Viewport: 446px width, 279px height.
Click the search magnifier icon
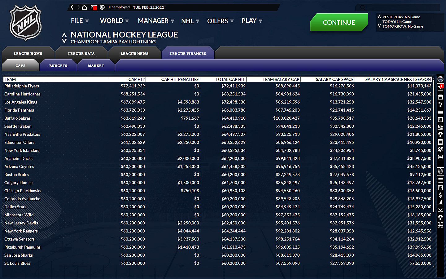pos(363,7)
